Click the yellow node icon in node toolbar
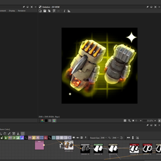Viewport: 161px width, 161px height. coord(34,138)
